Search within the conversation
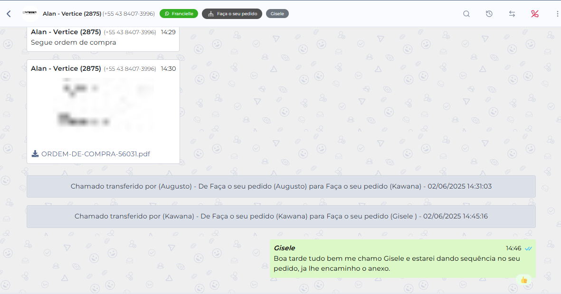 [466, 14]
